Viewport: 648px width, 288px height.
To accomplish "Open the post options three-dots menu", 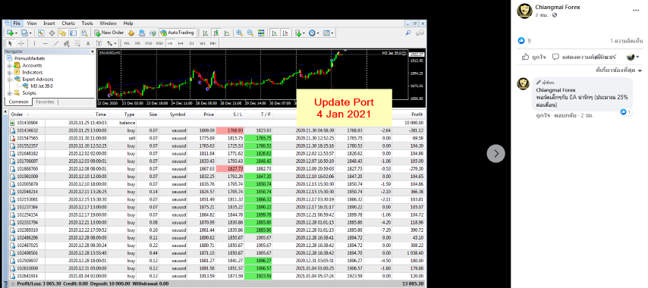I will 636,10.
